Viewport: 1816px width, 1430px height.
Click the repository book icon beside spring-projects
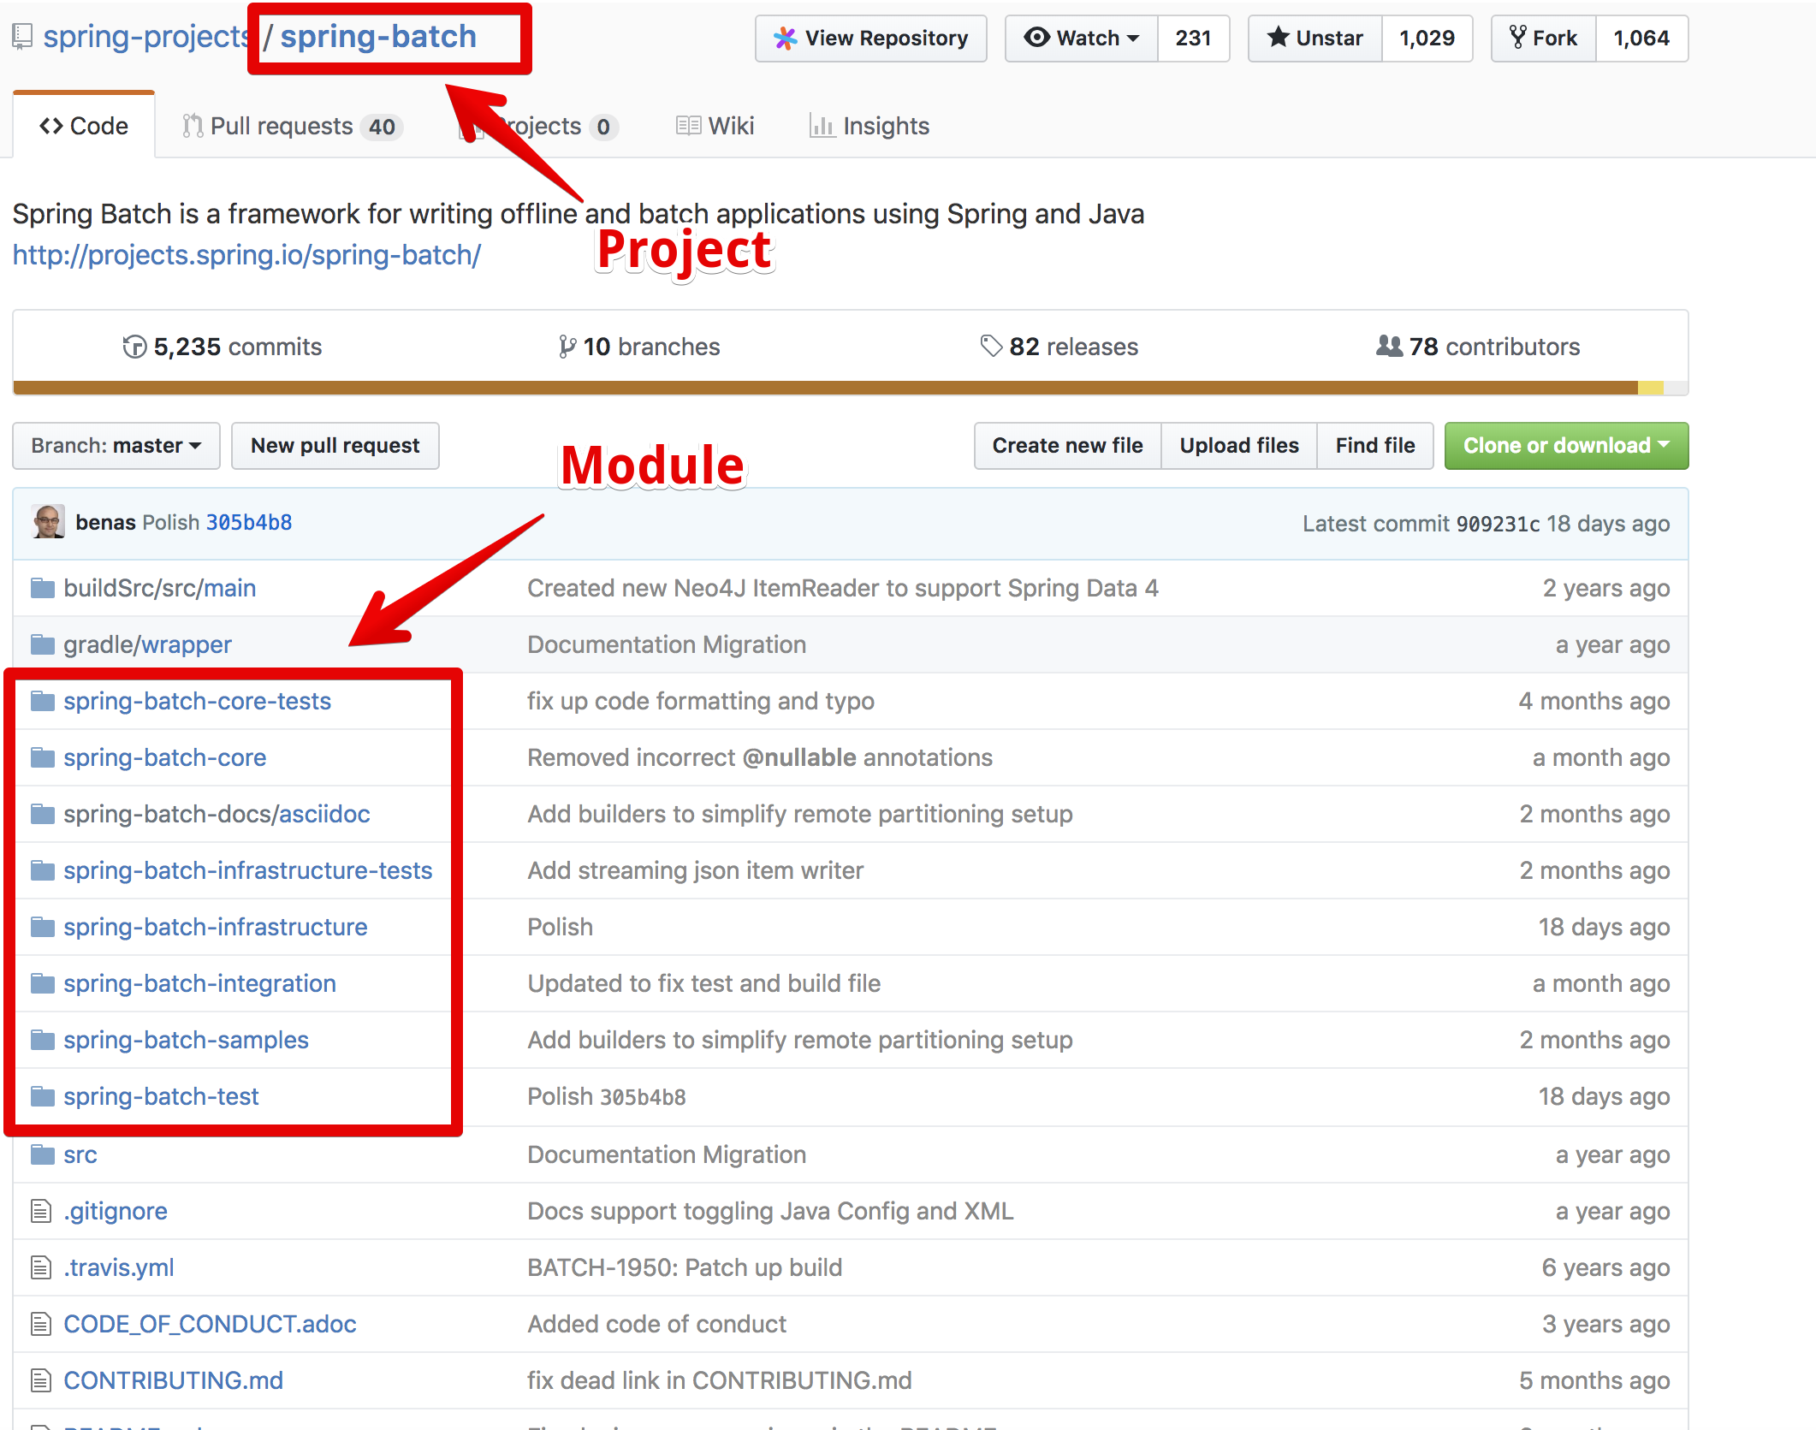(x=22, y=37)
